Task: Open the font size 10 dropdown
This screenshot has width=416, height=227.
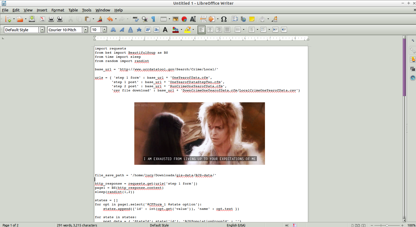Action: click(104, 30)
